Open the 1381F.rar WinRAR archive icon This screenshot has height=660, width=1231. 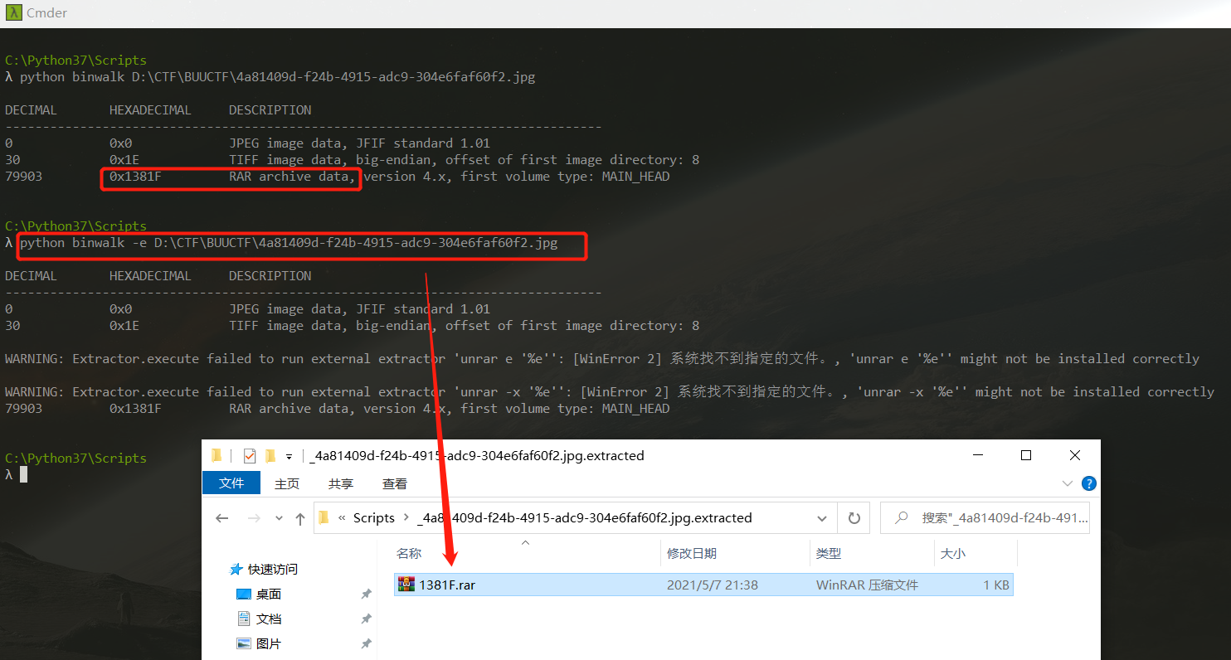406,585
